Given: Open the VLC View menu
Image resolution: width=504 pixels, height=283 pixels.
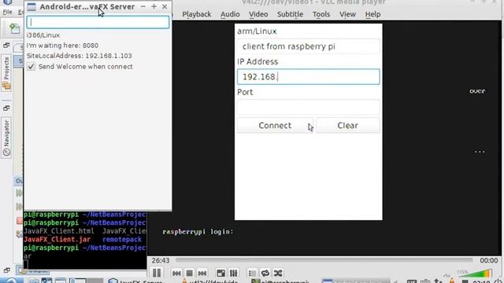Looking at the screenshot, I should click(347, 14).
